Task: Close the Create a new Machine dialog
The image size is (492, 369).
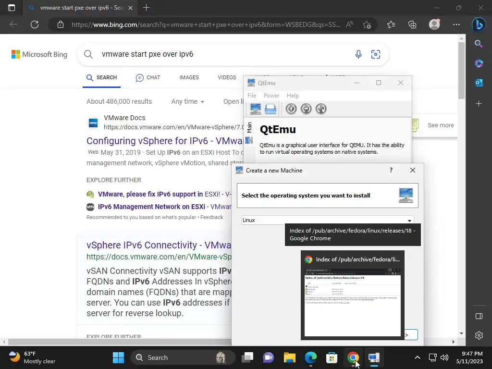Action: click(413, 170)
